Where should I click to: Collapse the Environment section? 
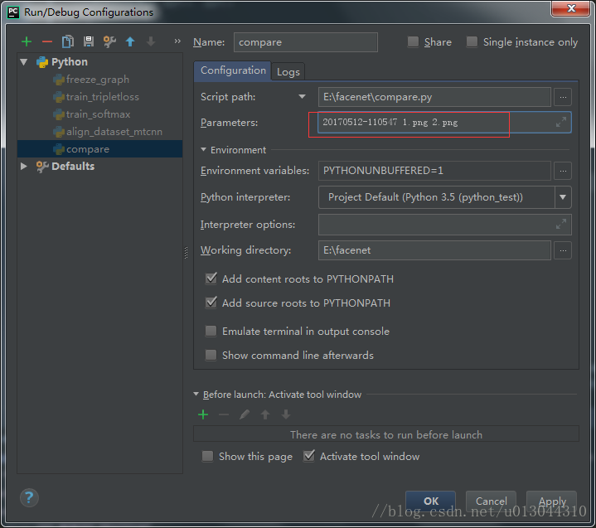(x=203, y=150)
